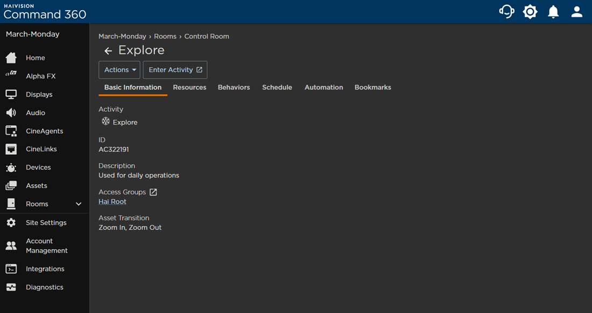The height and width of the screenshot is (313, 592).
Task: Open the Actions dropdown
Action: point(119,70)
